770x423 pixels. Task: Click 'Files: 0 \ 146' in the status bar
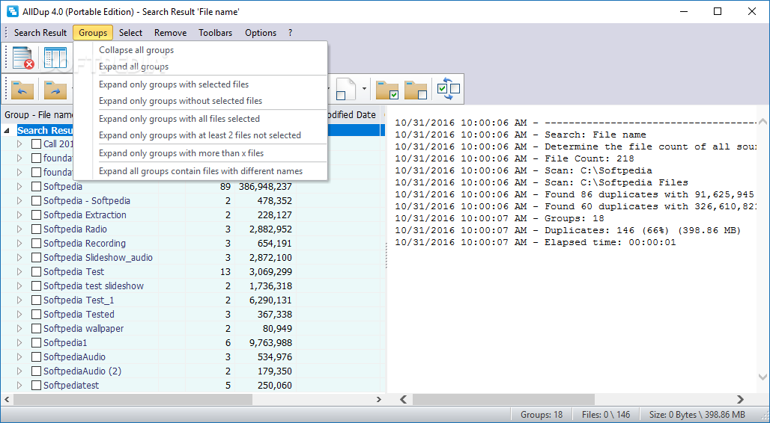point(606,415)
